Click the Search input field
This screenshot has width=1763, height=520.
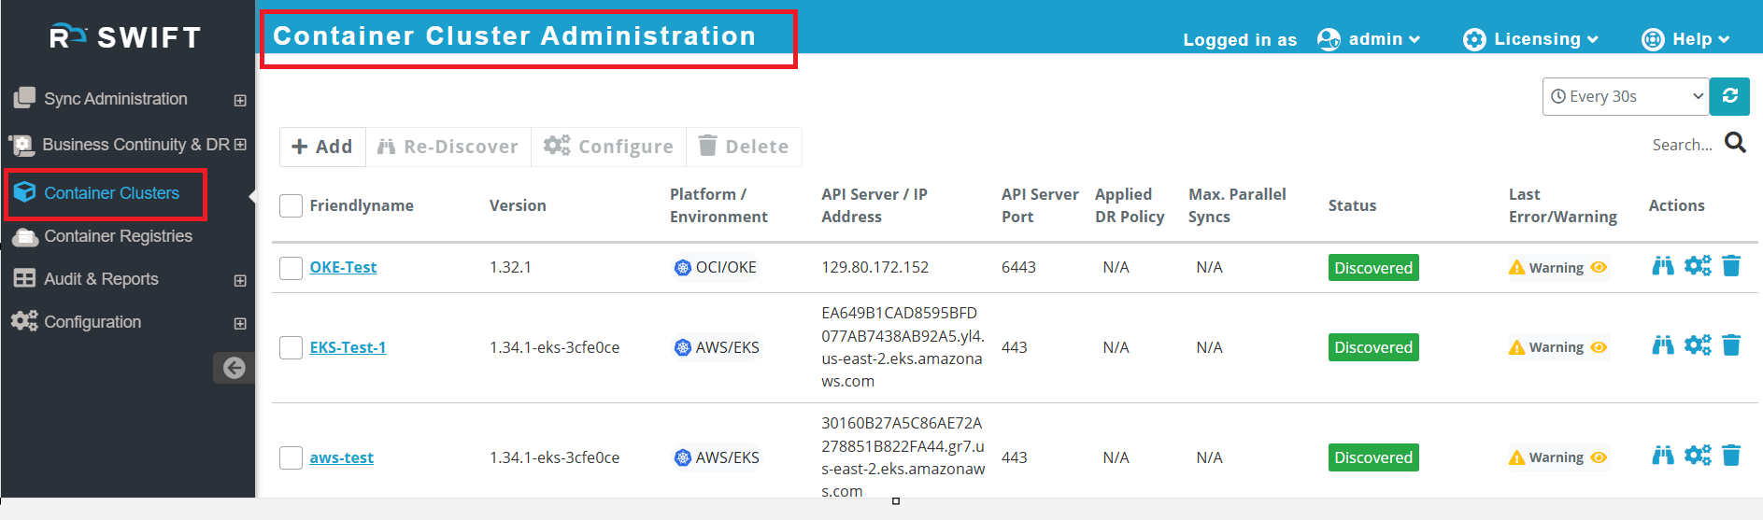[1682, 145]
